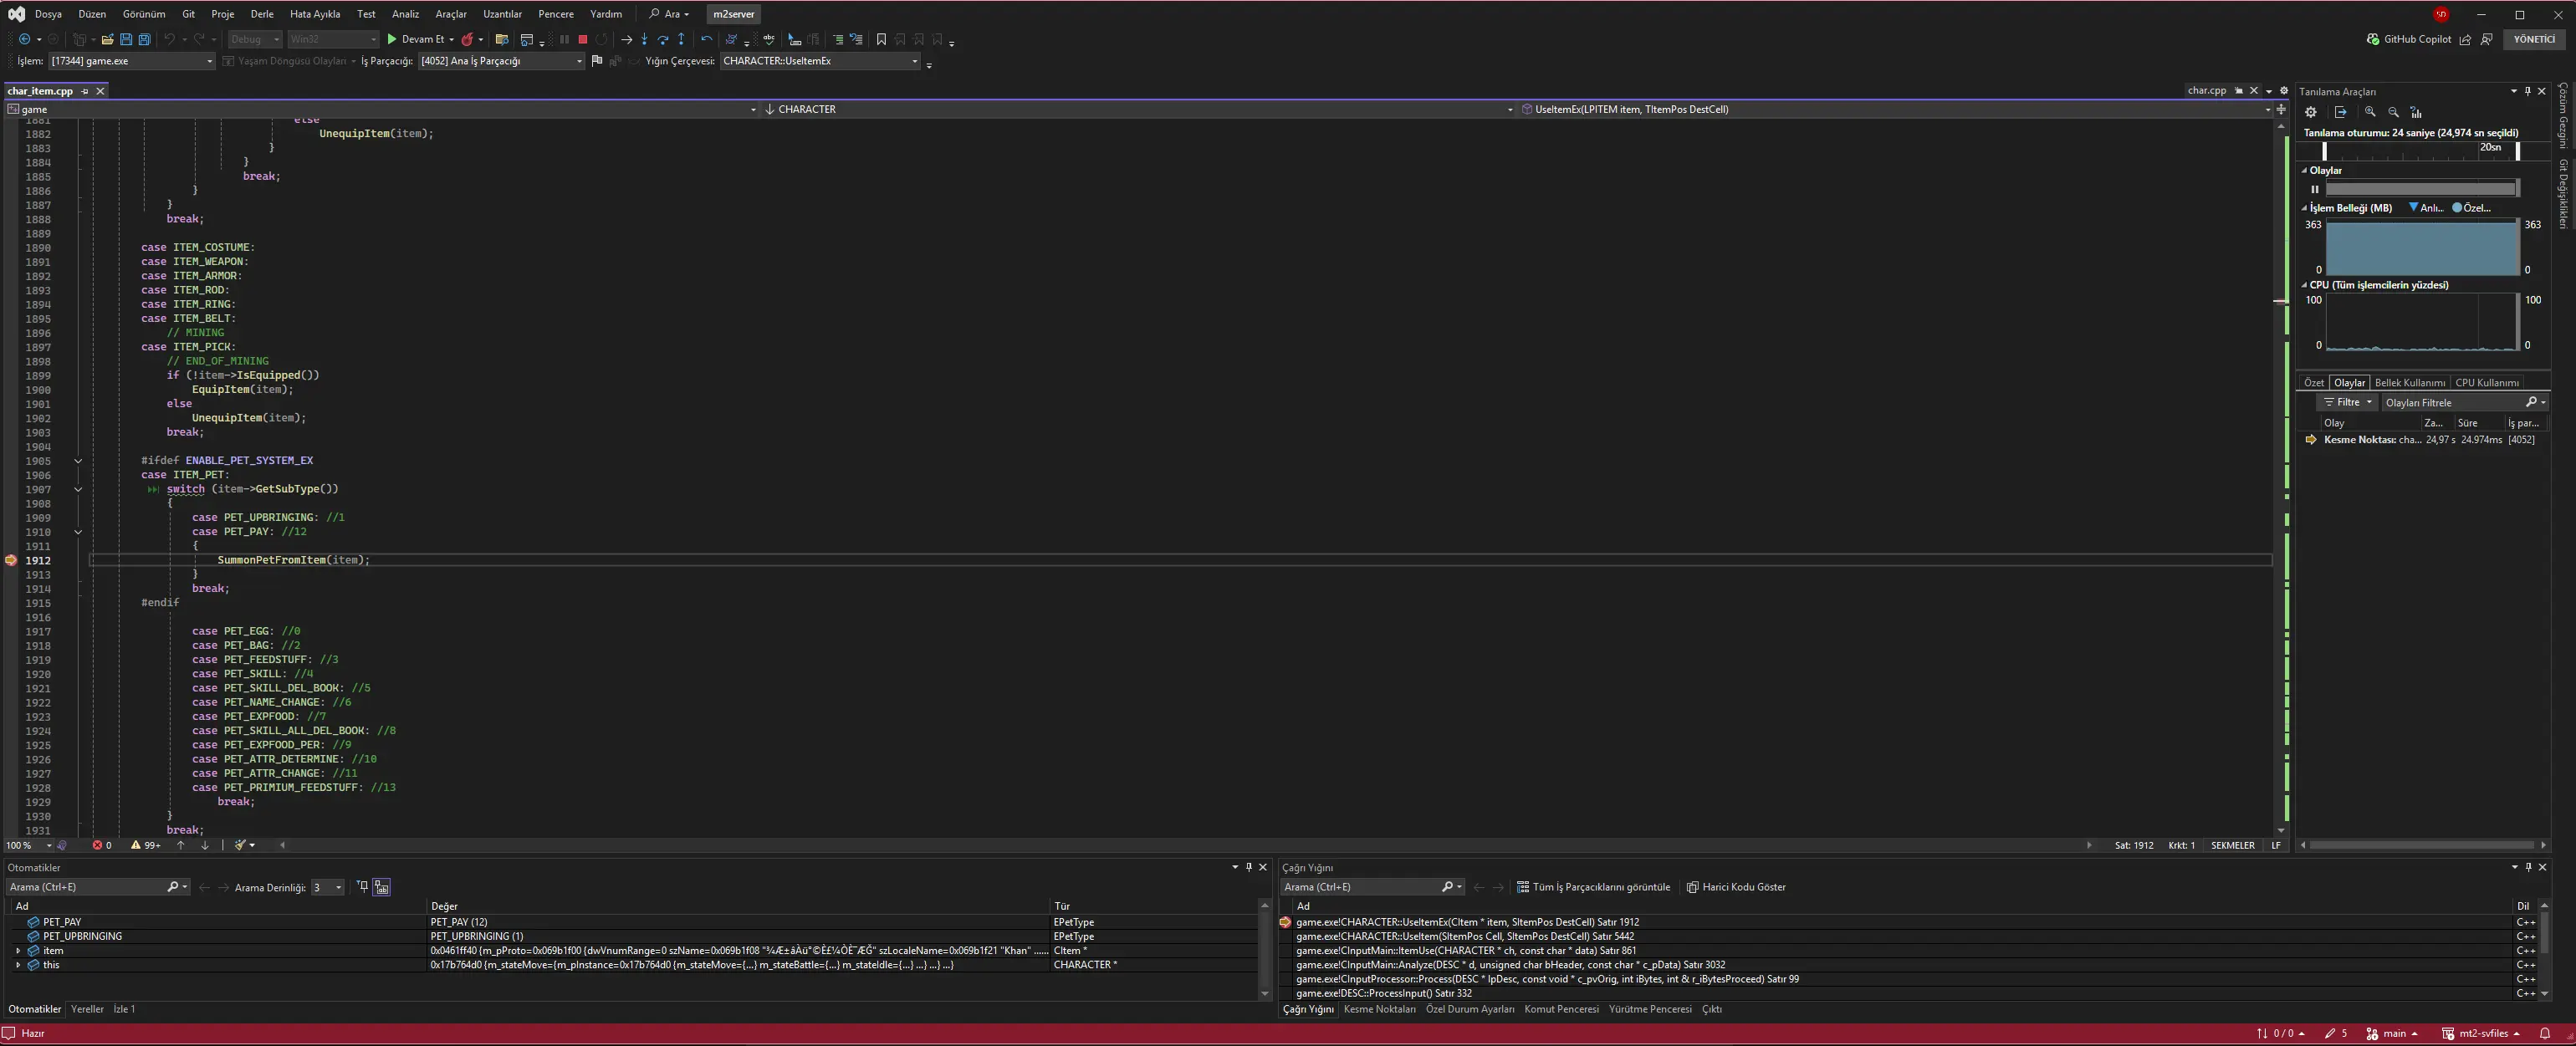Click the Harici Kodu Göster button
This screenshot has width=2576, height=1046.
pyautogui.click(x=1736, y=887)
